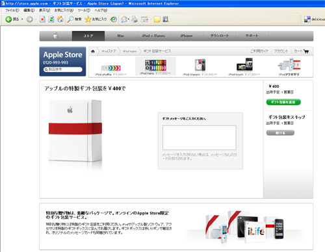
Task: Click the ¥400 price text
Action: 274,86
